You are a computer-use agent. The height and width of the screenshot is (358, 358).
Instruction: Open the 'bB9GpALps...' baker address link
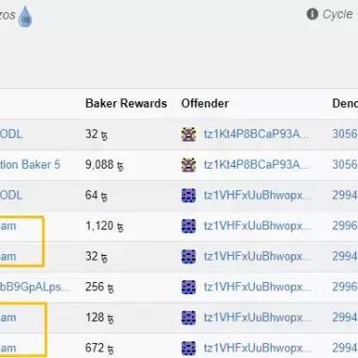pyautogui.click(x=35, y=287)
